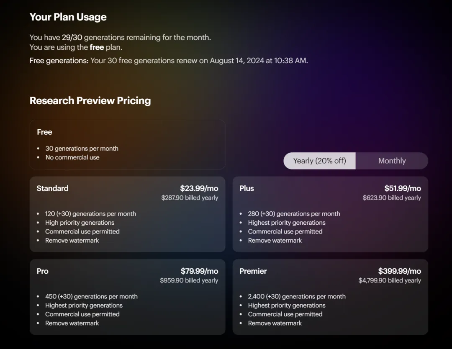The image size is (452, 349).
Task: Choose the Plus plan card
Action: pos(330,214)
